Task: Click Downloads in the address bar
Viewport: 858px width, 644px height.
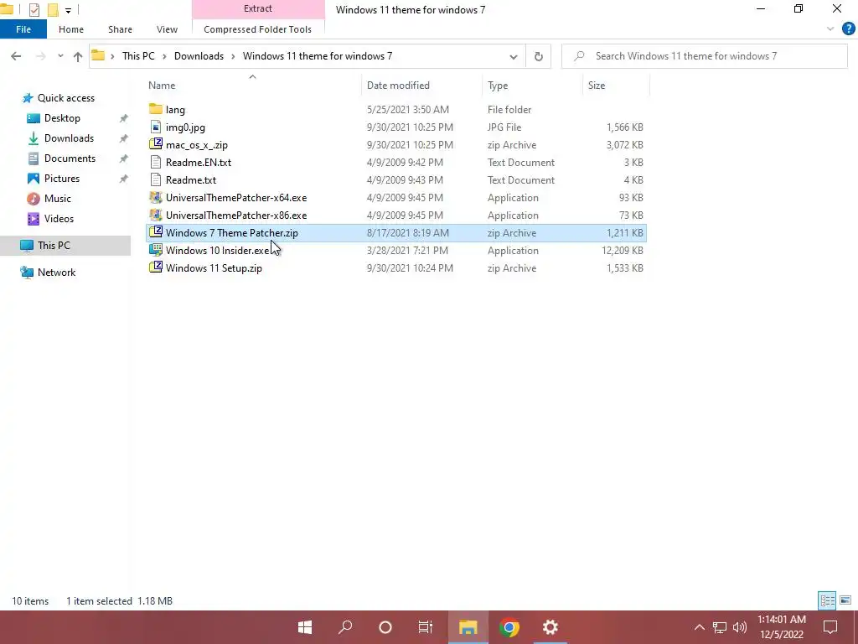Action: pyautogui.click(x=199, y=56)
